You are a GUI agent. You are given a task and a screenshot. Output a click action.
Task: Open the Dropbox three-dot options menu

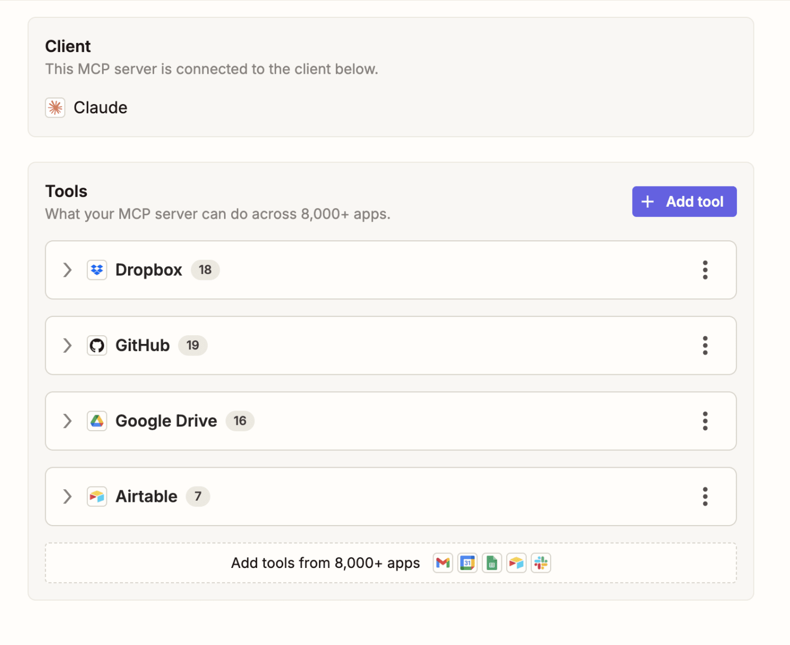coord(705,270)
